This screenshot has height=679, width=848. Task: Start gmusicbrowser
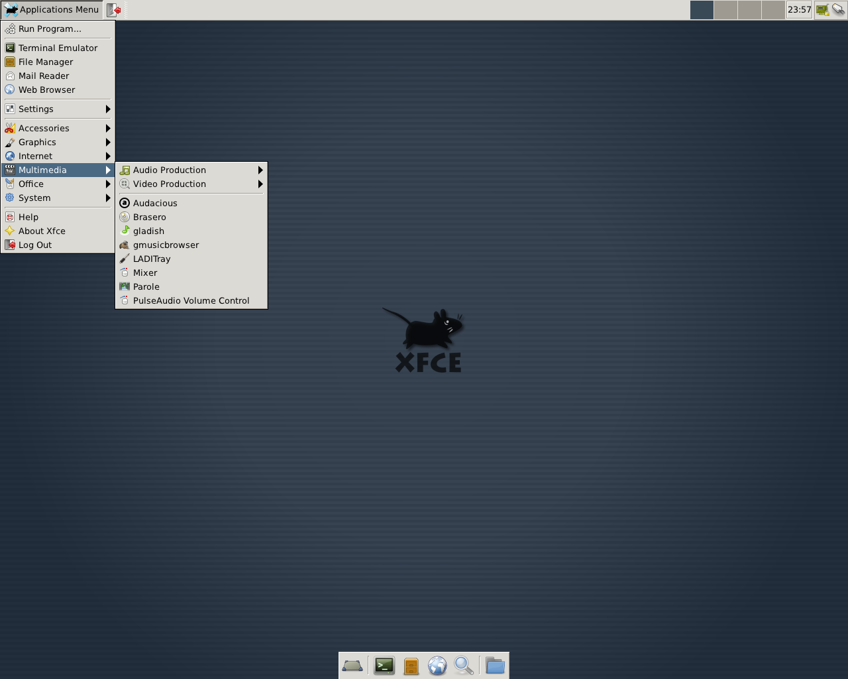pyautogui.click(x=191, y=245)
